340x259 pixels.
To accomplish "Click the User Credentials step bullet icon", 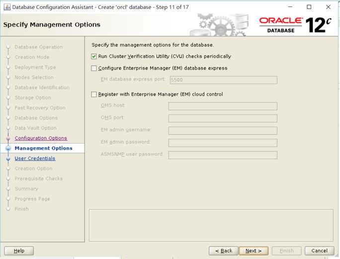I will [x=8, y=159].
